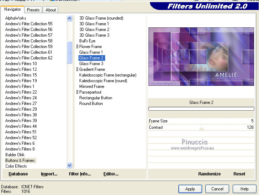
Task: Select Andrew's Filter Collection 62
Action: point(29,58)
